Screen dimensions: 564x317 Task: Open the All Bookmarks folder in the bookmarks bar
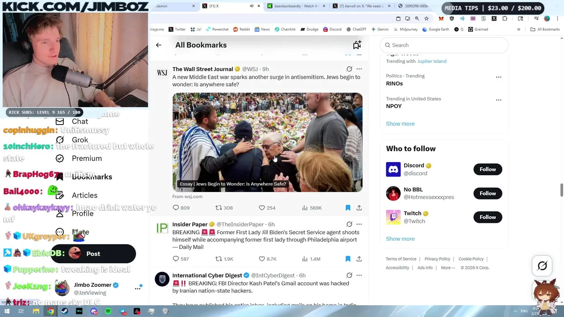[x=545, y=29]
